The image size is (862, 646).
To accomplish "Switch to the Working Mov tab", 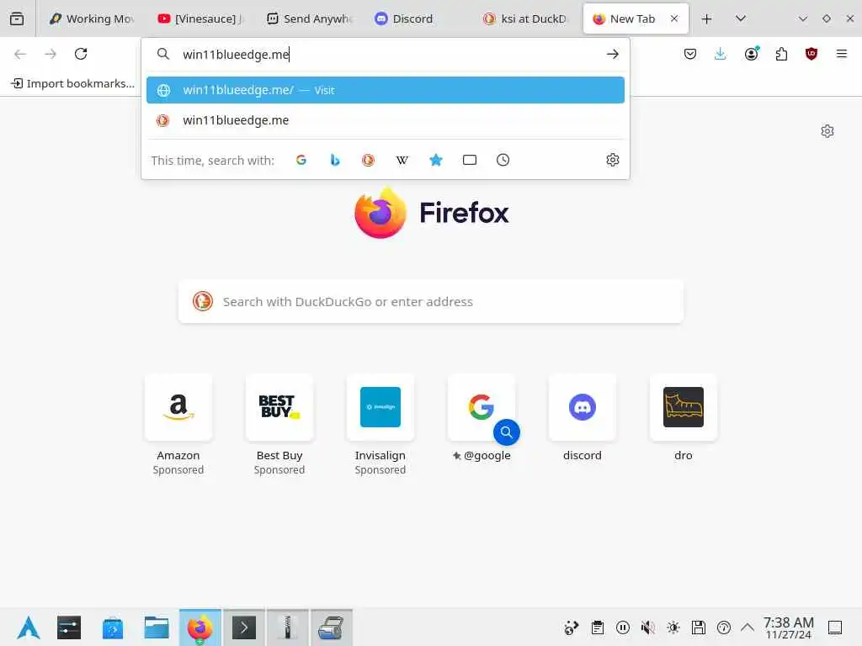I will pyautogui.click(x=91, y=19).
